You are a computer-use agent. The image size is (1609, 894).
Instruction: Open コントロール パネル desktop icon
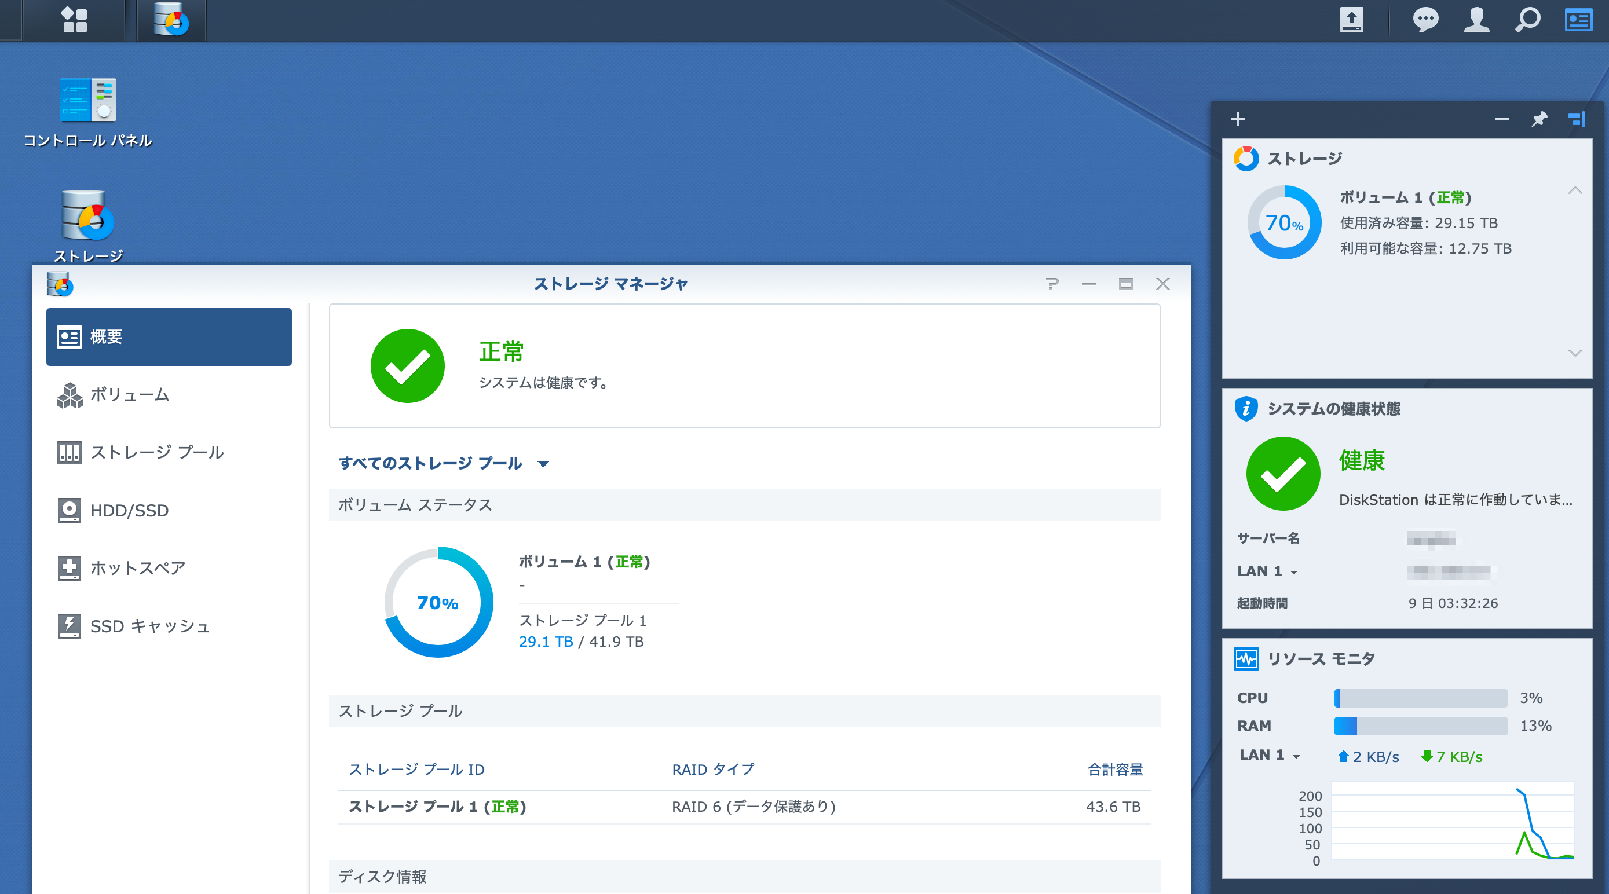87,100
